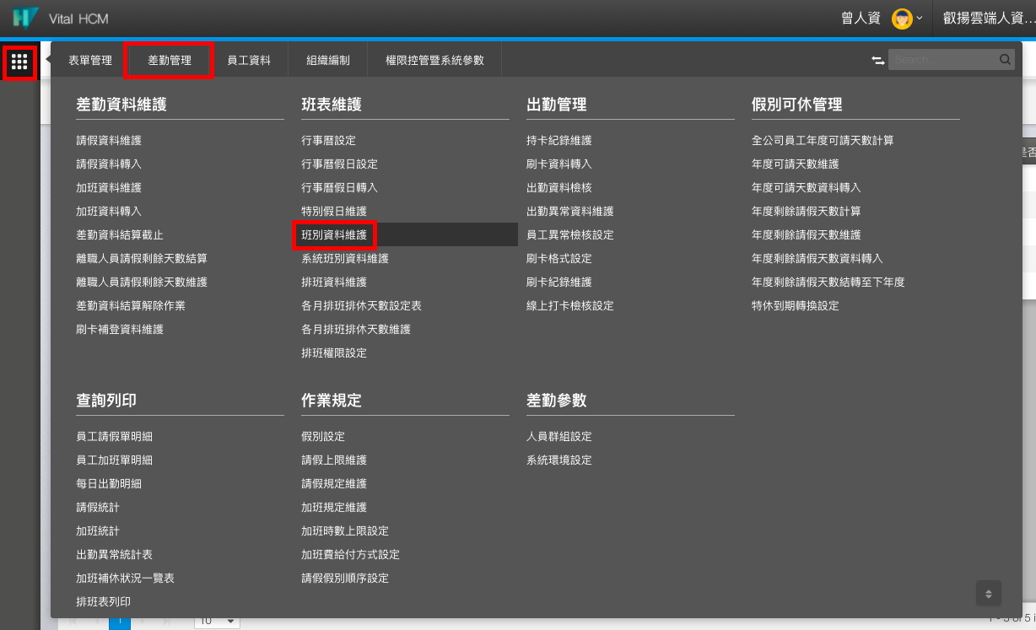Click the Vital HCM logo
The height and width of the screenshot is (630, 1036).
point(25,18)
